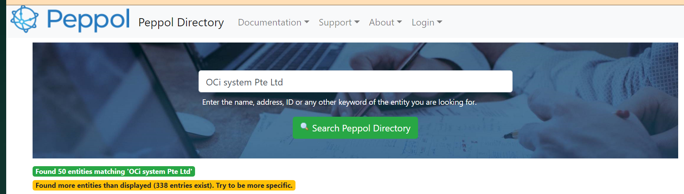Click the caret arrow beside About
The height and width of the screenshot is (194, 684).
point(399,22)
